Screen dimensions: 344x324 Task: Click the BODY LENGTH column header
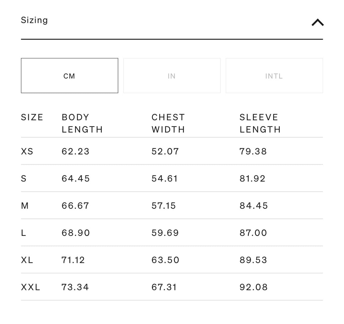pyautogui.click(x=82, y=123)
